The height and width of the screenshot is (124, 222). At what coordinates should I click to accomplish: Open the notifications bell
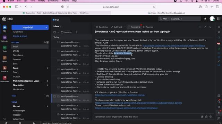[205, 19]
